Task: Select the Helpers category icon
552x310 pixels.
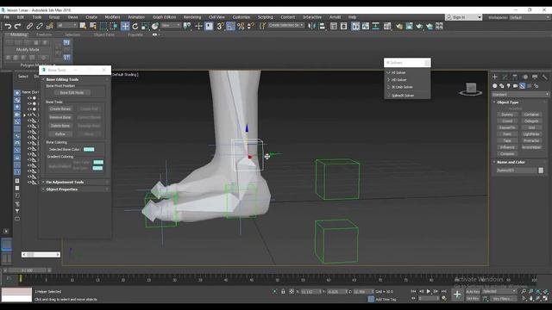Action: 522,86
